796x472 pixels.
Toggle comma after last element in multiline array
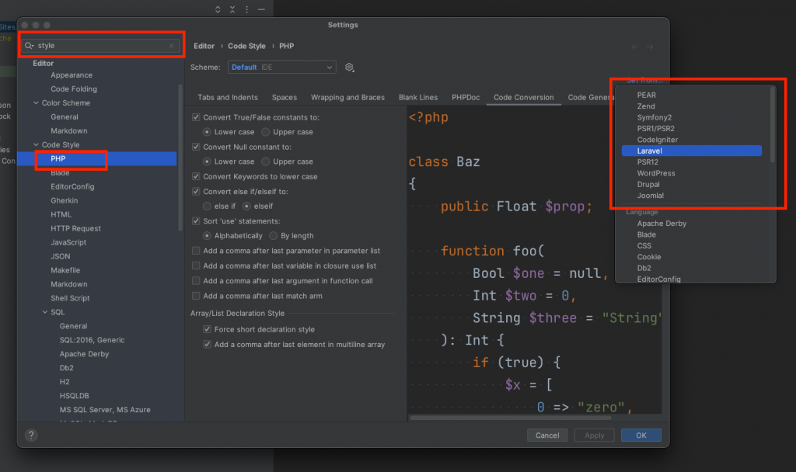(x=207, y=344)
